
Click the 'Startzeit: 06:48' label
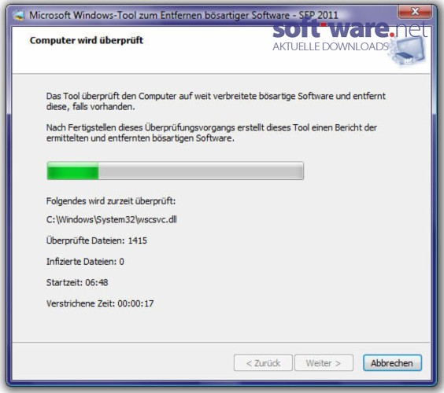coord(77,282)
